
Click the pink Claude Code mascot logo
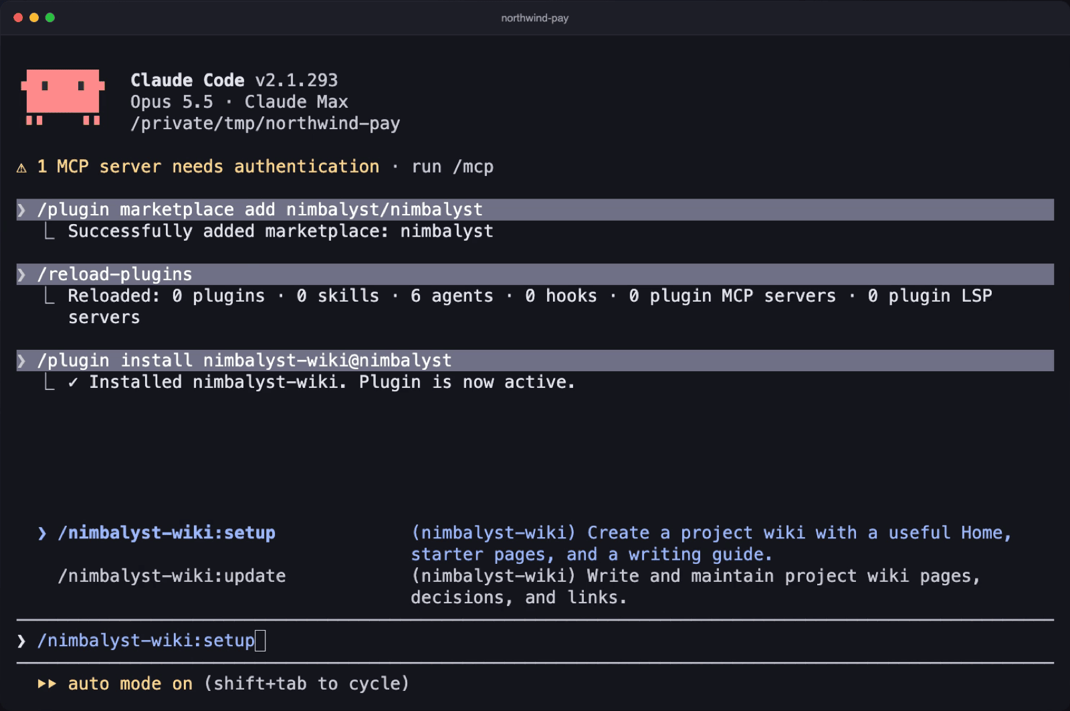click(x=63, y=97)
